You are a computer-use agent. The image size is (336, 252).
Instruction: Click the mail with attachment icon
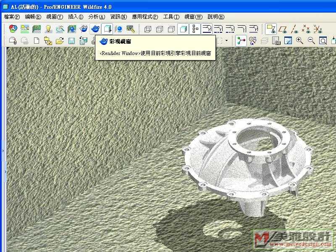pyautogui.click(x=13, y=40)
